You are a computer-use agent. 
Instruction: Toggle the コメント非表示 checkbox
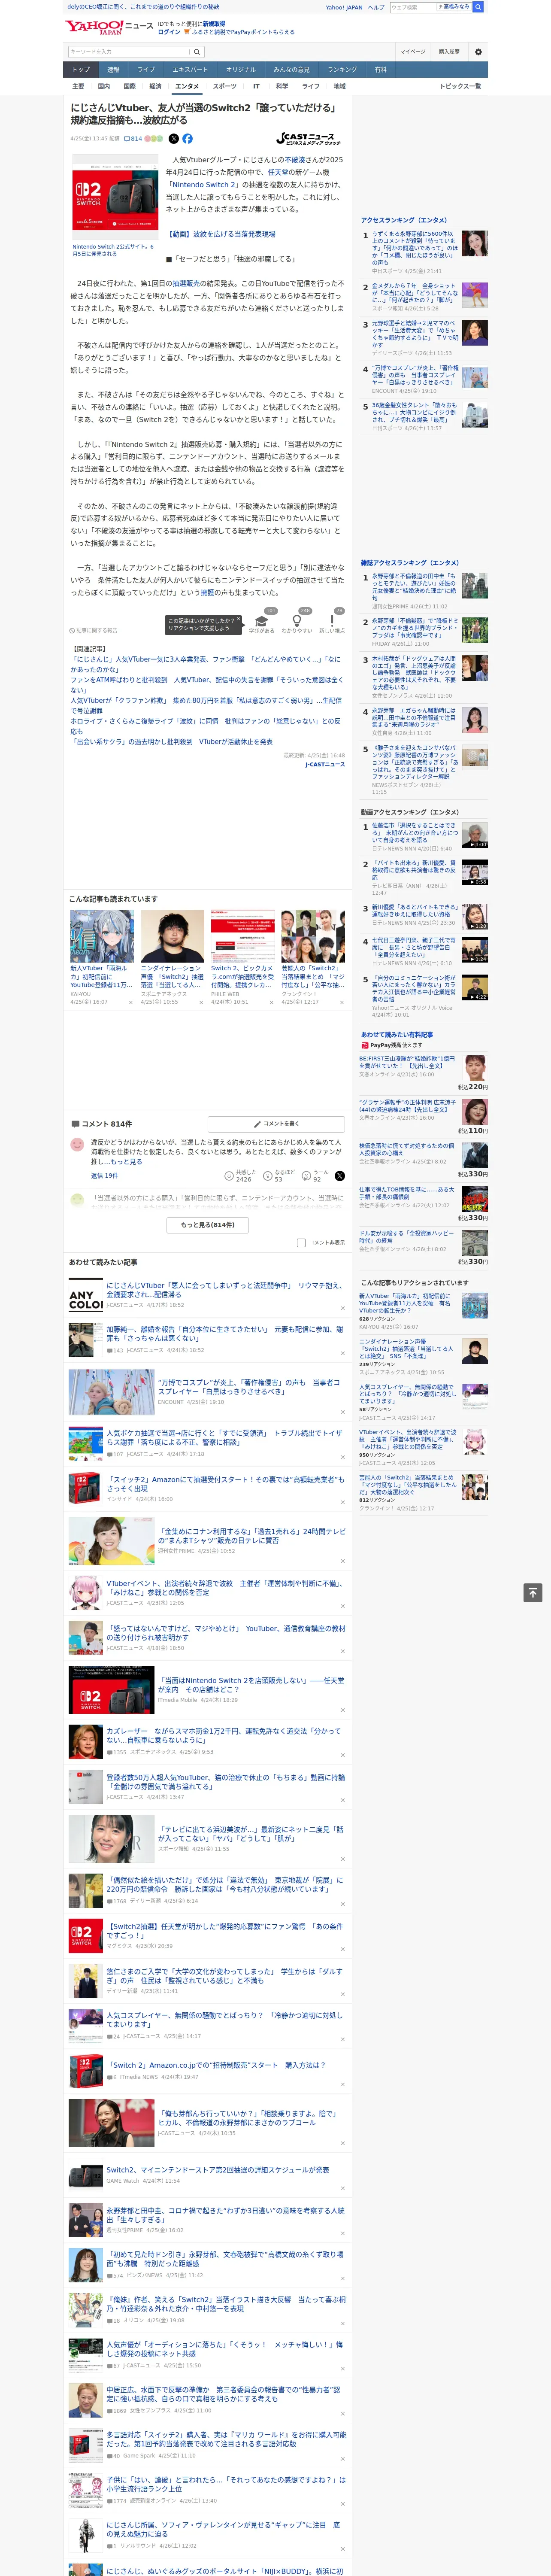pos(301,1243)
